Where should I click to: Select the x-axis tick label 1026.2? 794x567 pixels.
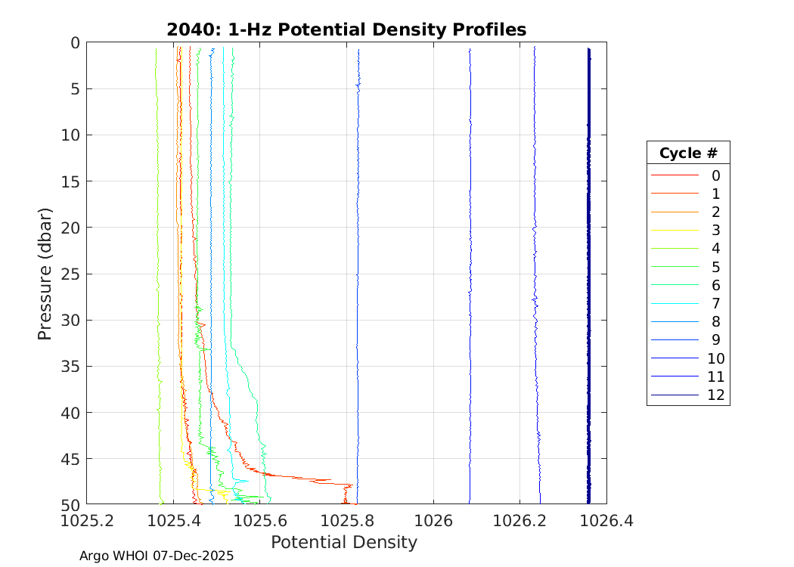click(520, 520)
